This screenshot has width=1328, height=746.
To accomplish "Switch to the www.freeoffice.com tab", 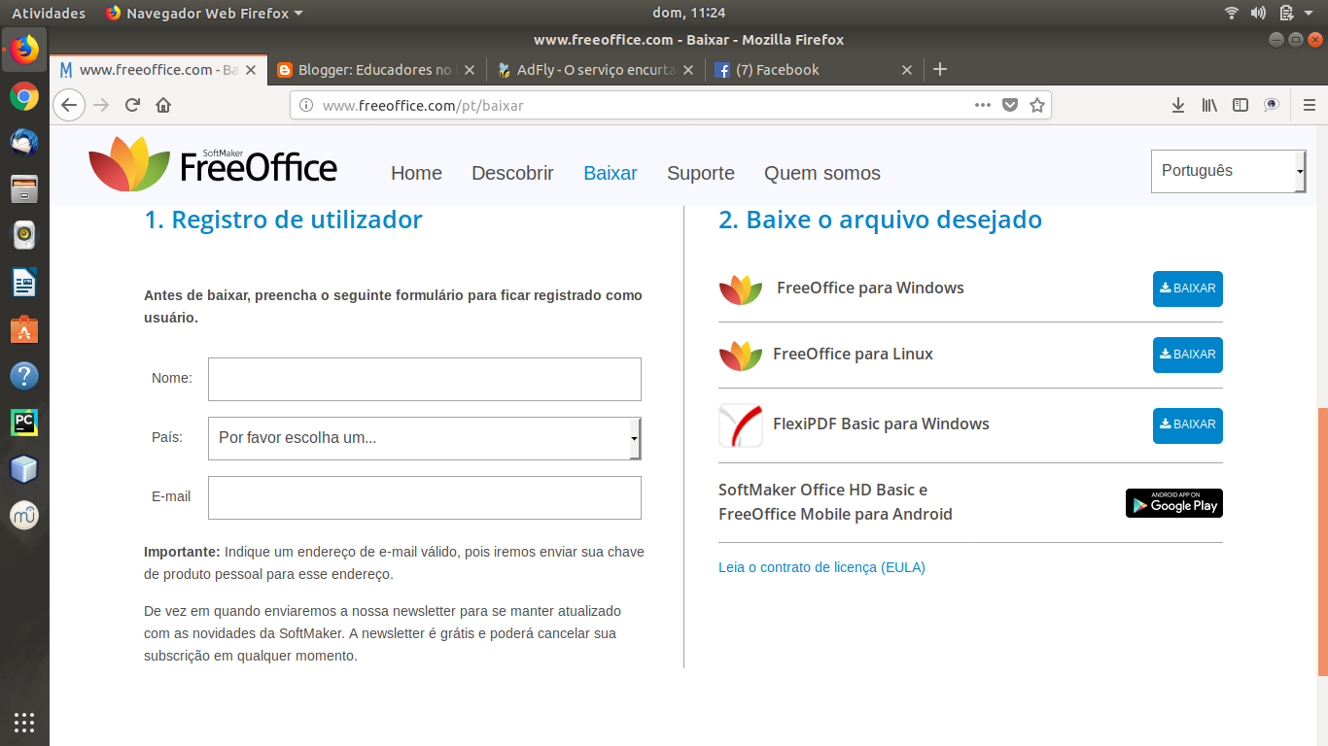I will click(x=158, y=70).
